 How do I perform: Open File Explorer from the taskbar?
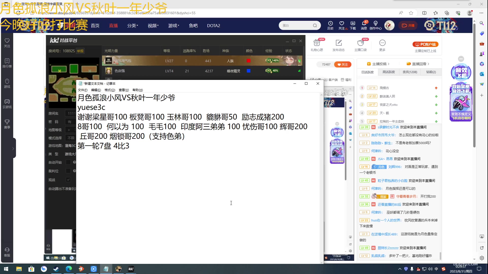19,269
